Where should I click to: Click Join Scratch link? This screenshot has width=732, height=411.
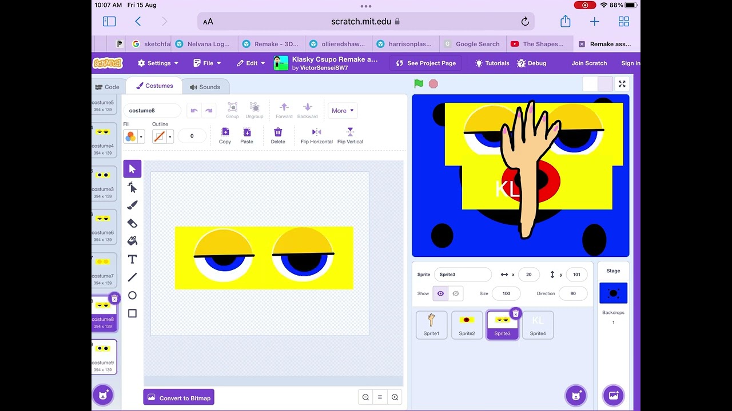(x=589, y=63)
